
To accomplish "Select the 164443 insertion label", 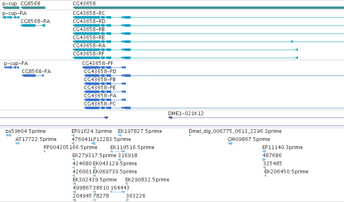I will pos(120,188).
